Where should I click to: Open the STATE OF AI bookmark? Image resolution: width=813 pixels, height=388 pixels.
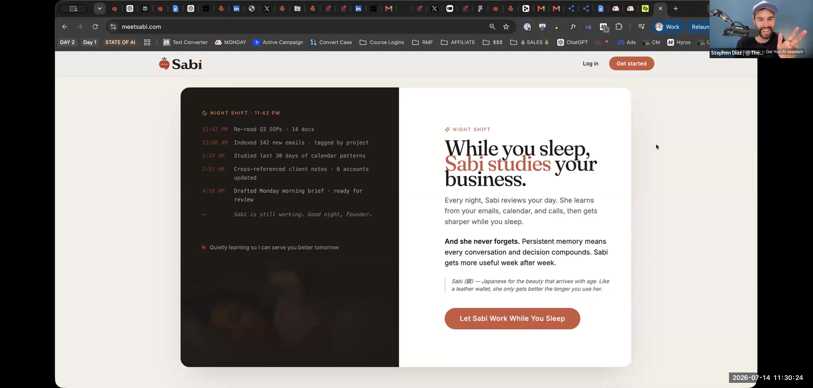[120, 42]
